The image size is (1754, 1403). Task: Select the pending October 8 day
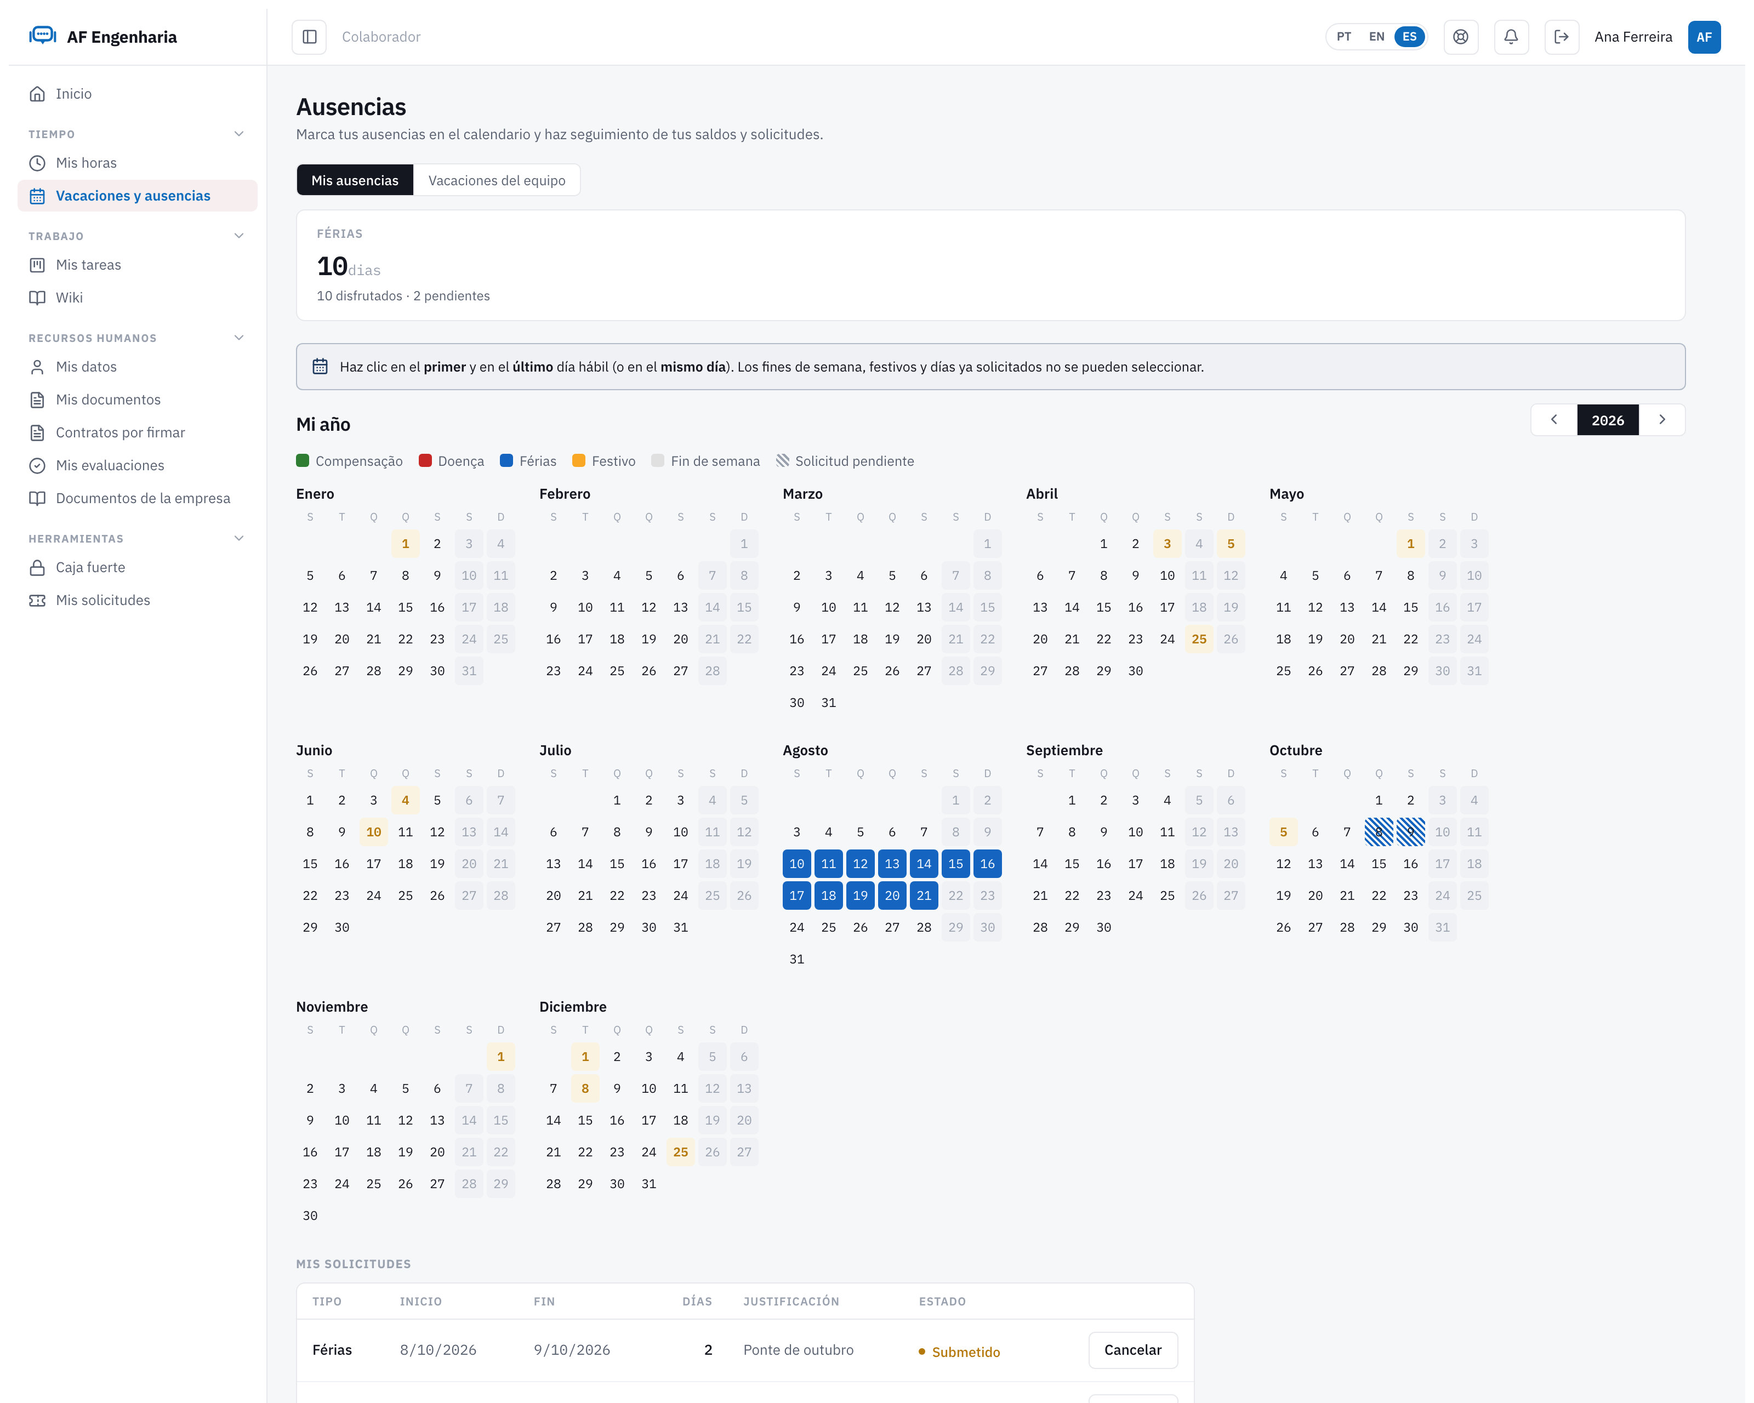tap(1379, 832)
